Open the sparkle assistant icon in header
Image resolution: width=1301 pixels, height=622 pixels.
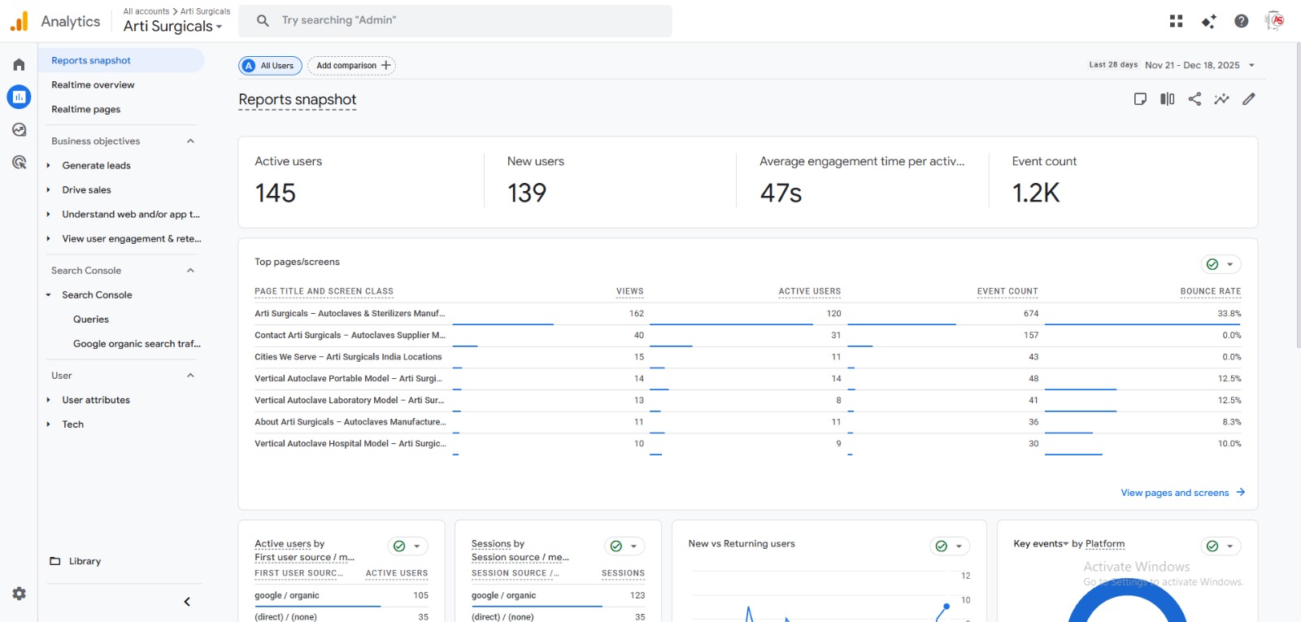coord(1208,21)
